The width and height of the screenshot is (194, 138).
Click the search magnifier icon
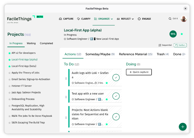[x=170, y=18]
